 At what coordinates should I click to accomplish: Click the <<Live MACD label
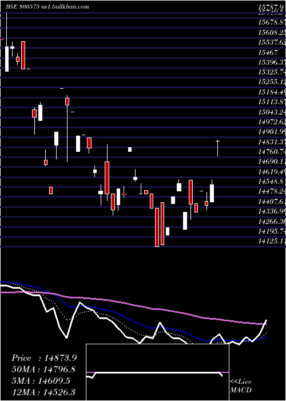click(x=241, y=386)
